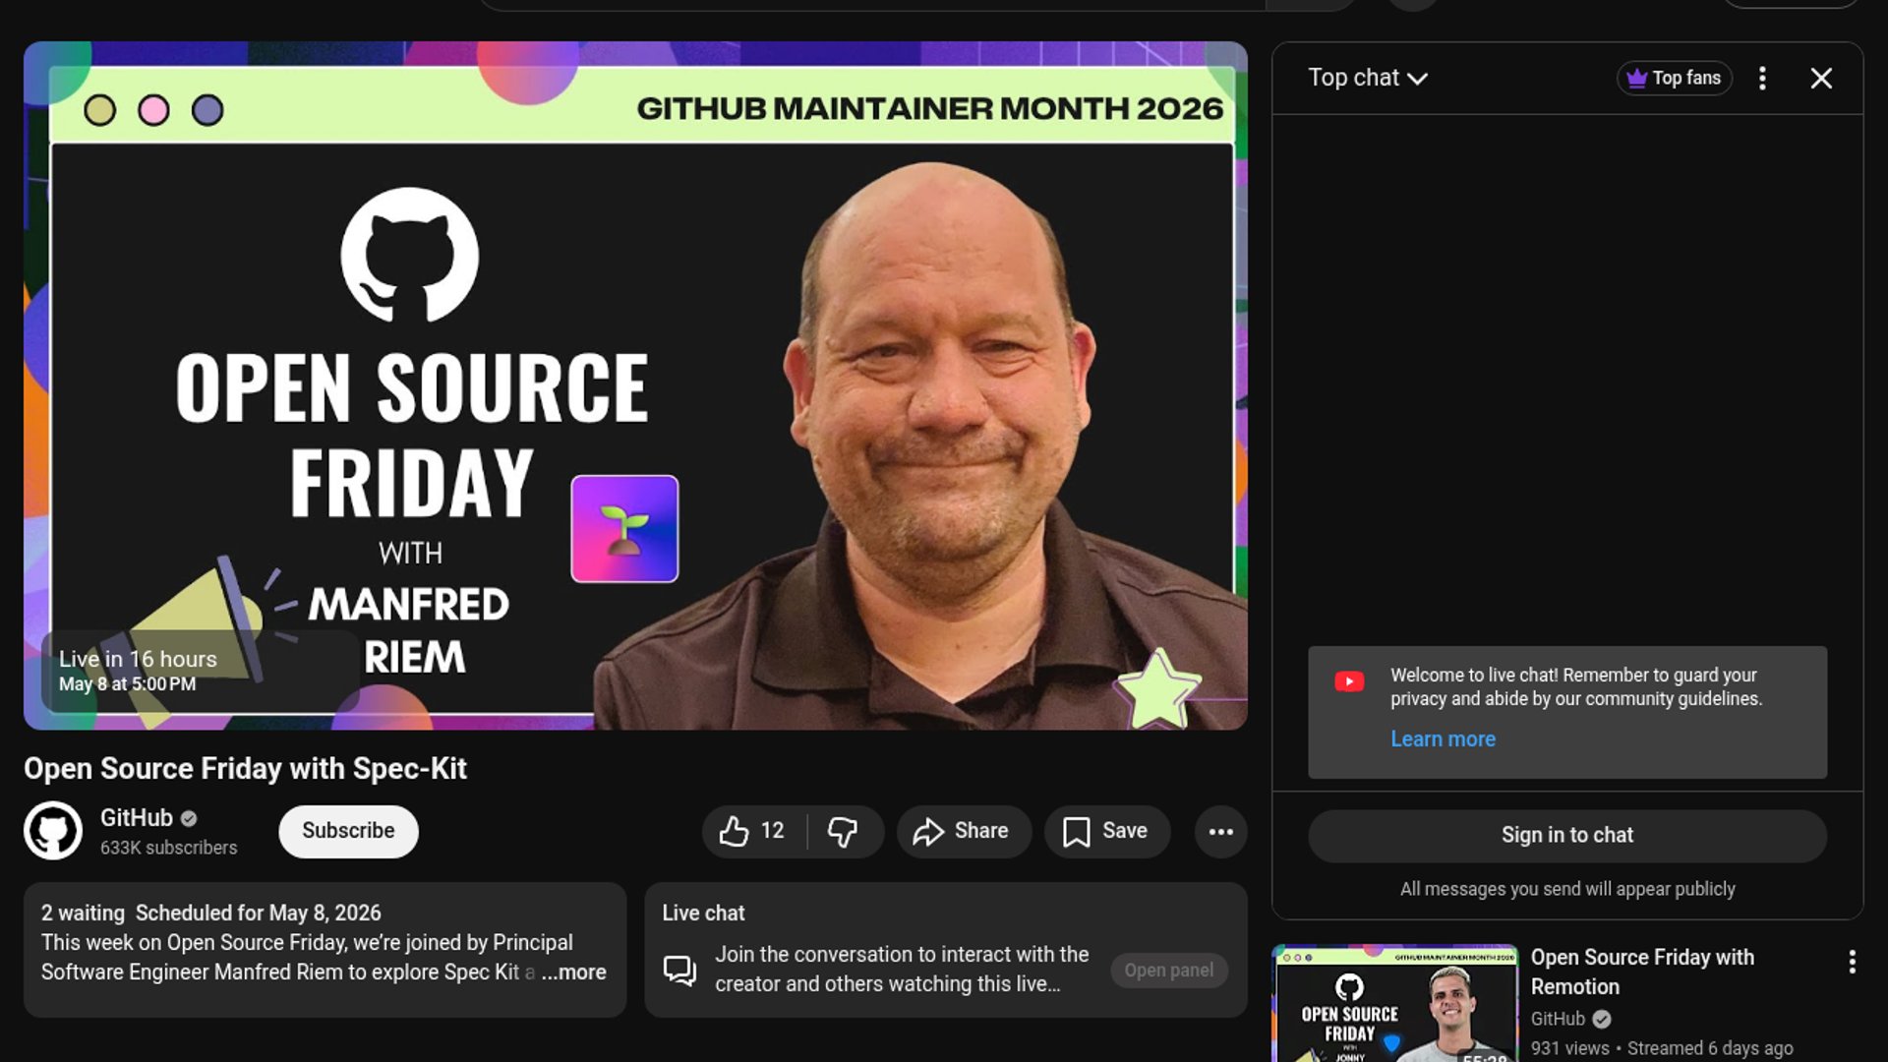
Task: Follow Learn more link in chat welcome
Action: pos(1443,739)
